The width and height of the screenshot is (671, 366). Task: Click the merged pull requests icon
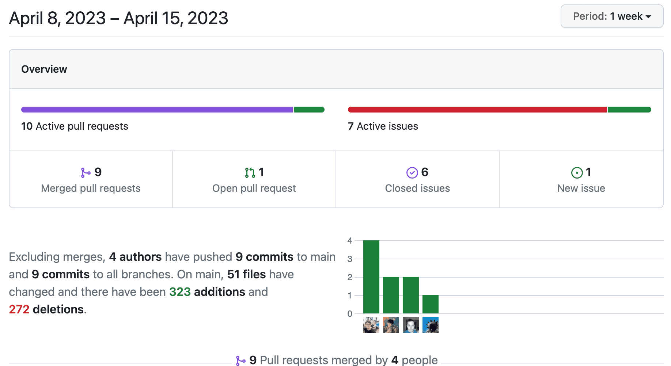86,172
